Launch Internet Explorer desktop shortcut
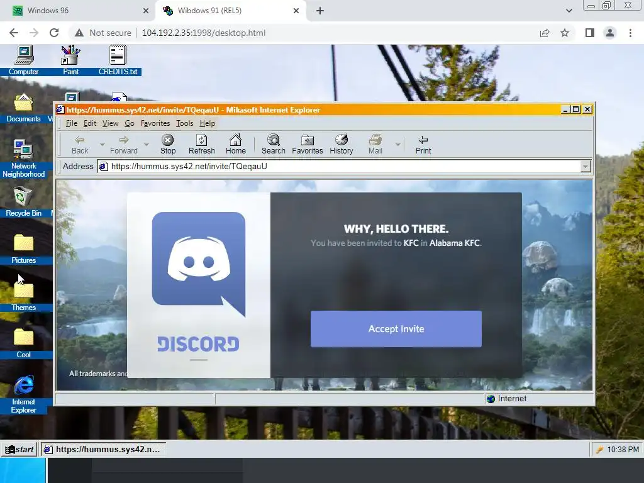Viewport: 644px width, 483px height. [23, 394]
